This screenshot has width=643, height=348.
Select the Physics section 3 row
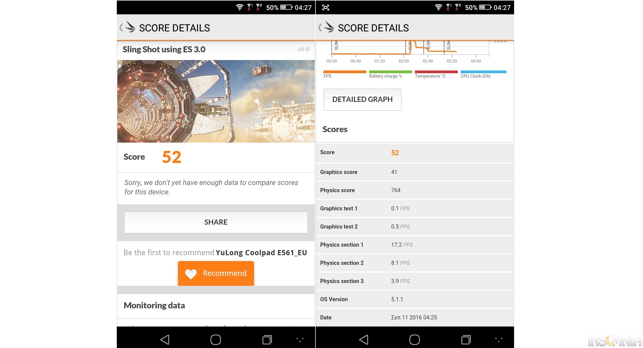point(415,281)
